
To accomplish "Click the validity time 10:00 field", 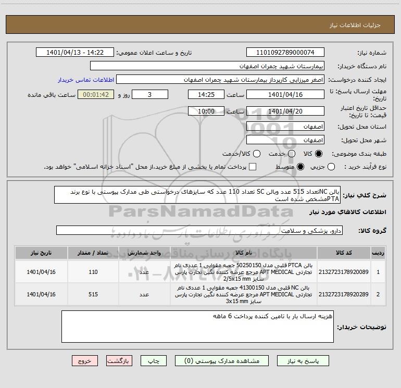I will (x=206, y=111).
